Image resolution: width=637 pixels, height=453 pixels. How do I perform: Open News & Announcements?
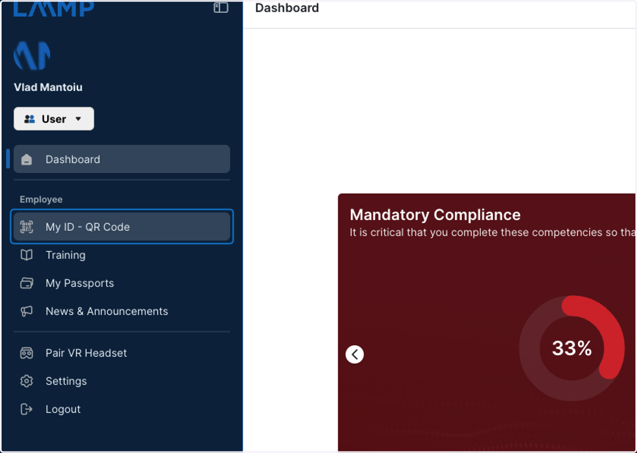(122, 311)
